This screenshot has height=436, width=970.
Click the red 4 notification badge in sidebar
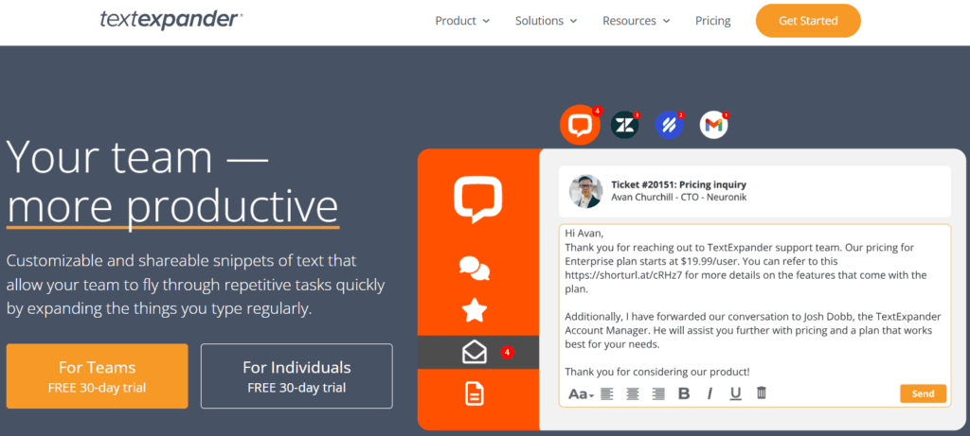(x=508, y=353)
